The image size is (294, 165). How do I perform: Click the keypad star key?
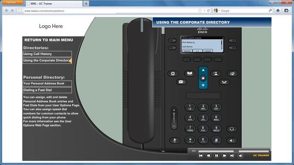[x=190, y=140]
